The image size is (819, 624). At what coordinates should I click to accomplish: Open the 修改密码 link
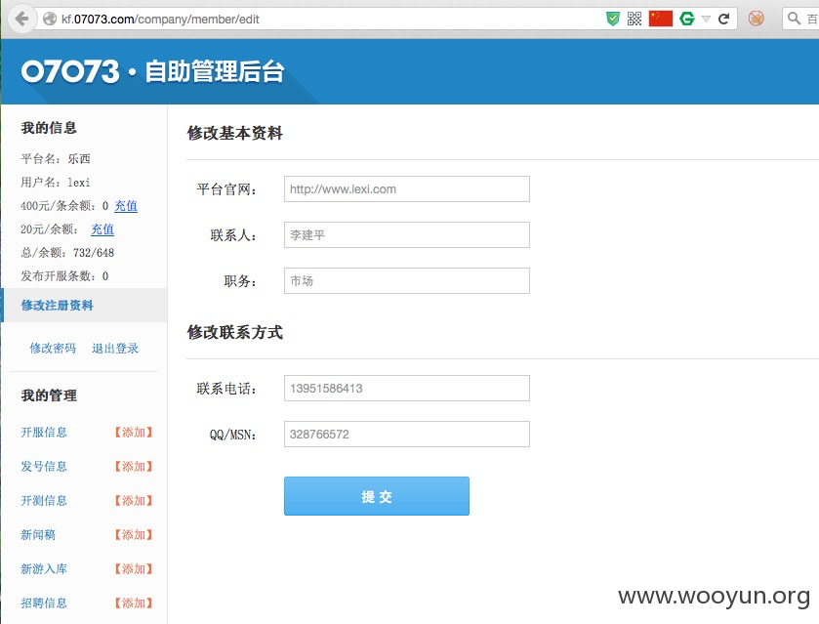click(x=53, y=348)
